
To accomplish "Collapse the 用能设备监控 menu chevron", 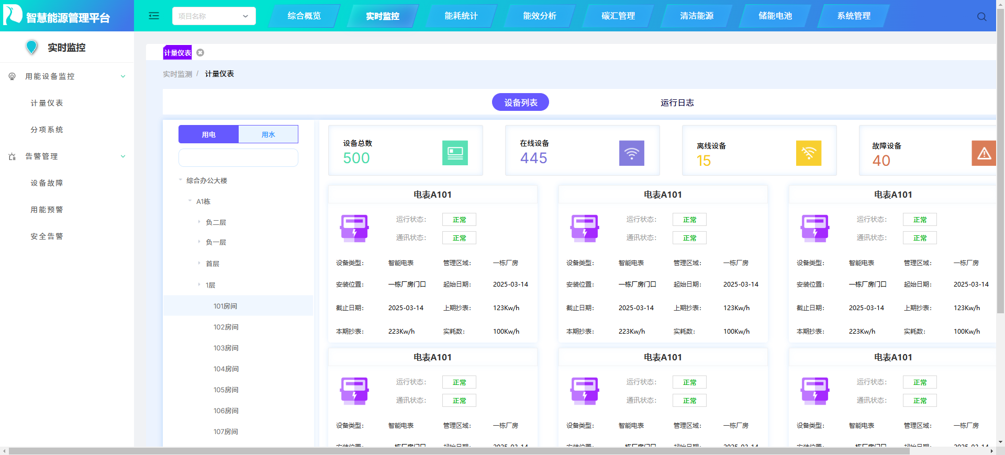I will tap(123, 76).
